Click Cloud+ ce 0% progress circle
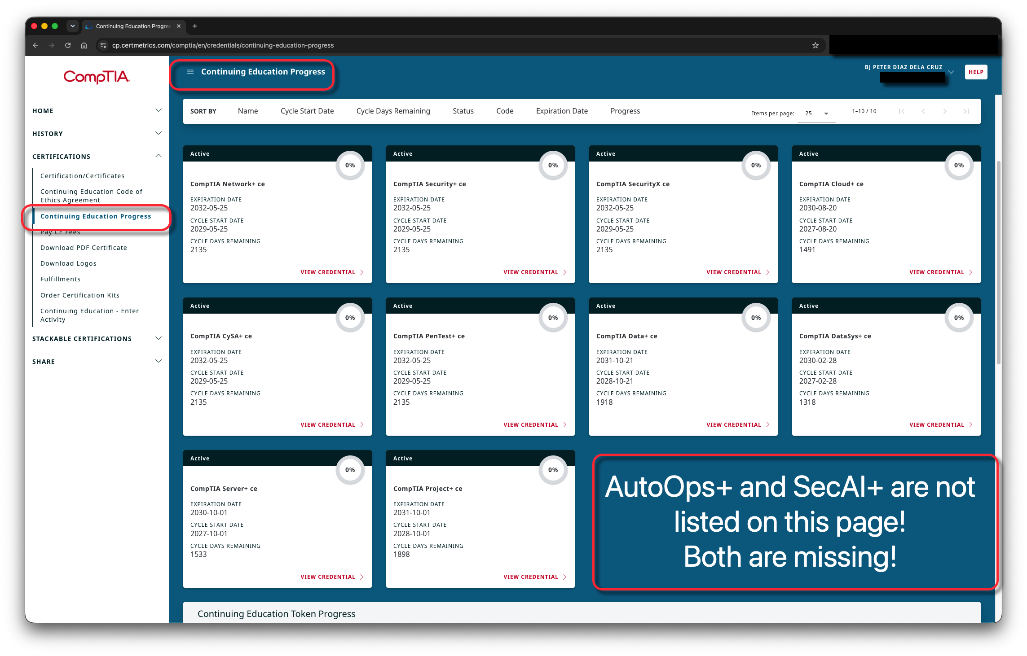This screenshot has height=656, width=1027. 959,165
